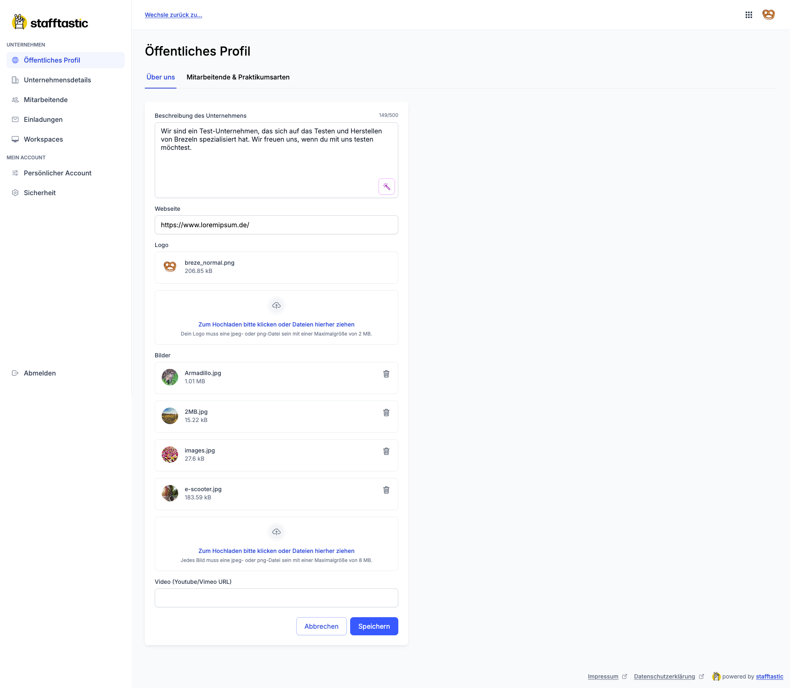This screenshot has height=688, width=790.
Task: Delete the Armadillo.jpg image
Action: [x=386, y=374]
